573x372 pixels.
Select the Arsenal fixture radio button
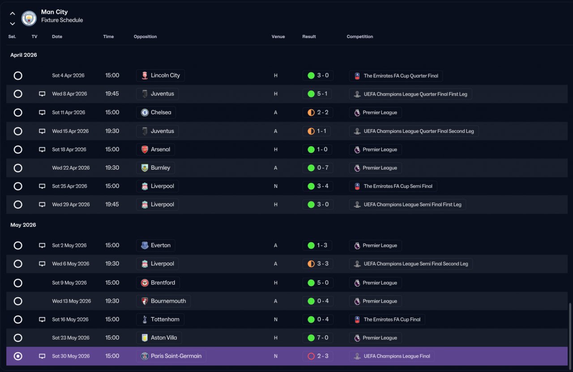(18, 150)
